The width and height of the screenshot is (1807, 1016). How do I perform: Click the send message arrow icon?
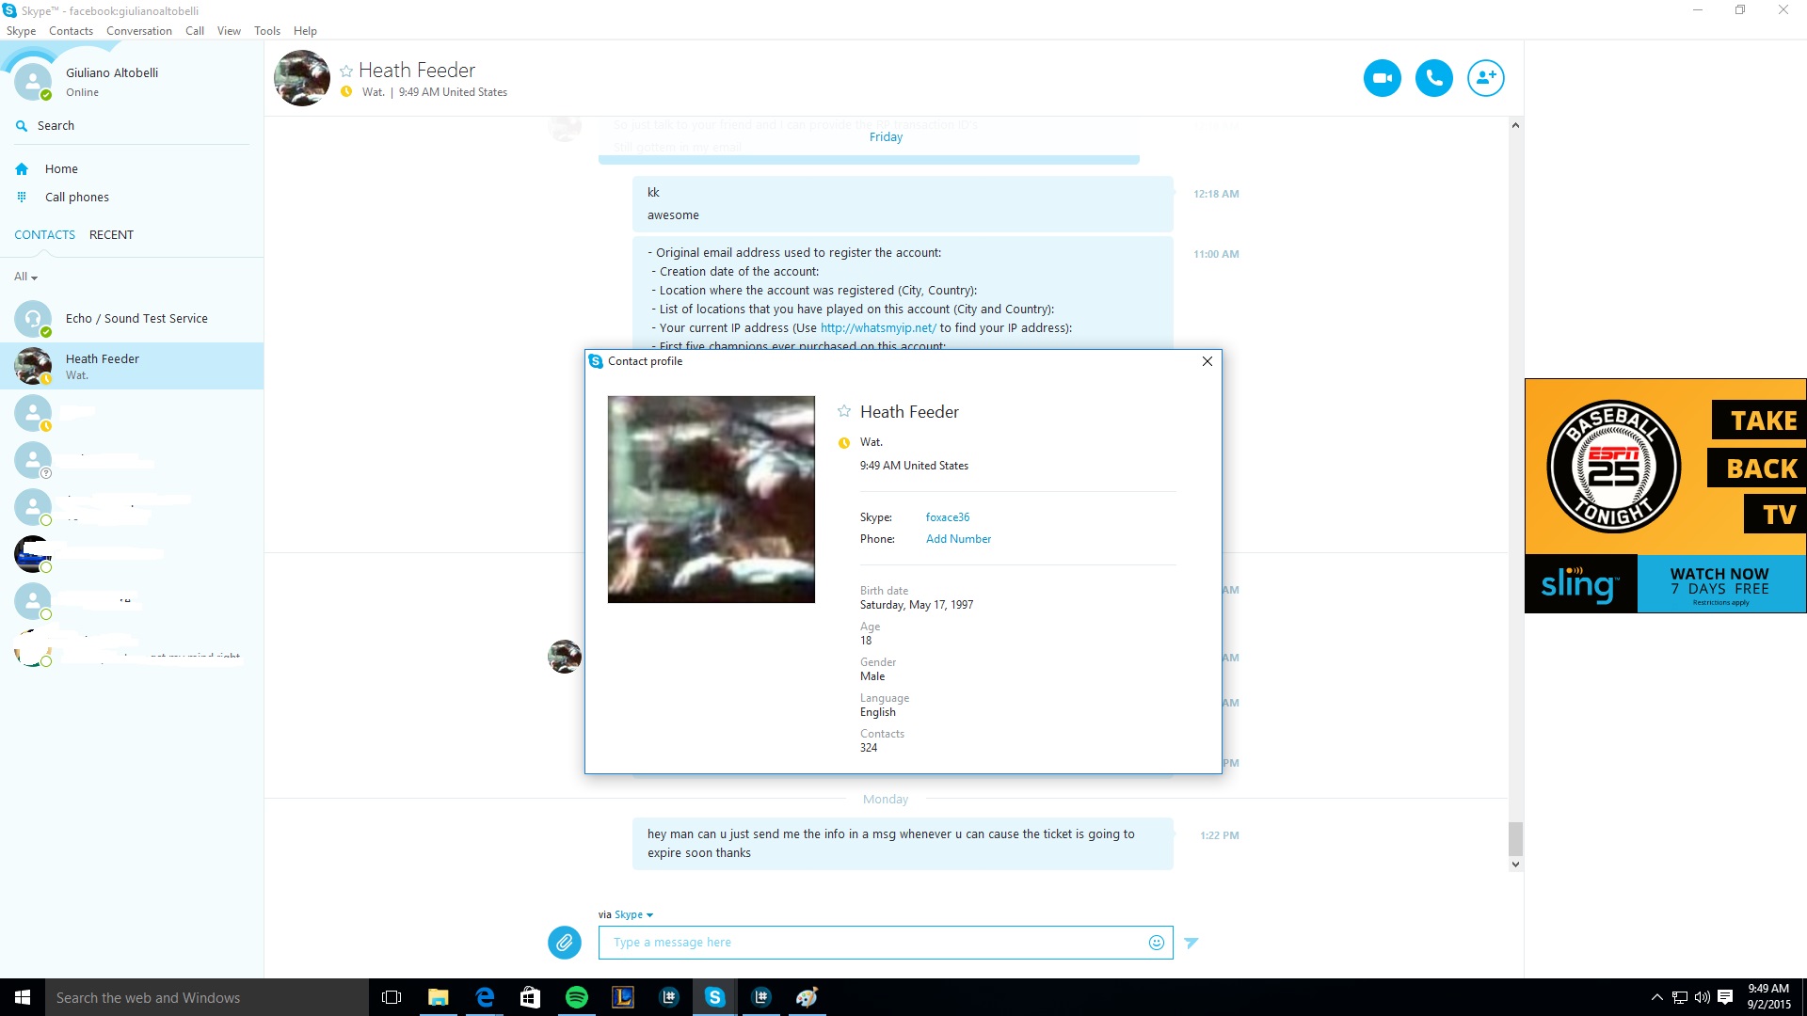(1191, 943)
